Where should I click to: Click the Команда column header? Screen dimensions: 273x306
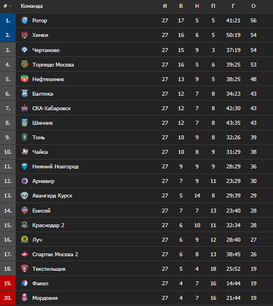click(x=32, y=6)
